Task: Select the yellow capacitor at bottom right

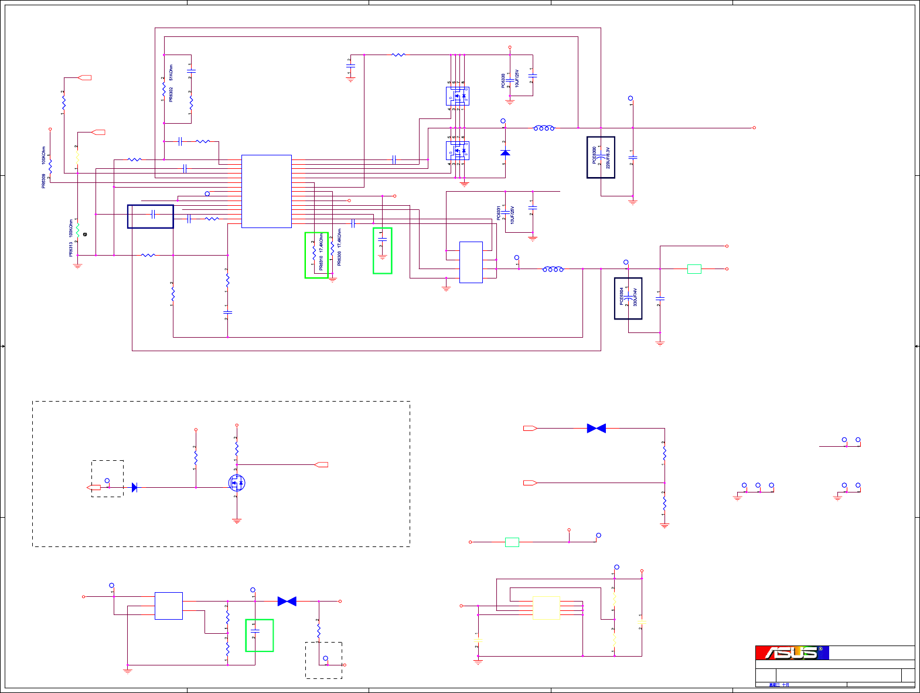Action: (478, 641)
